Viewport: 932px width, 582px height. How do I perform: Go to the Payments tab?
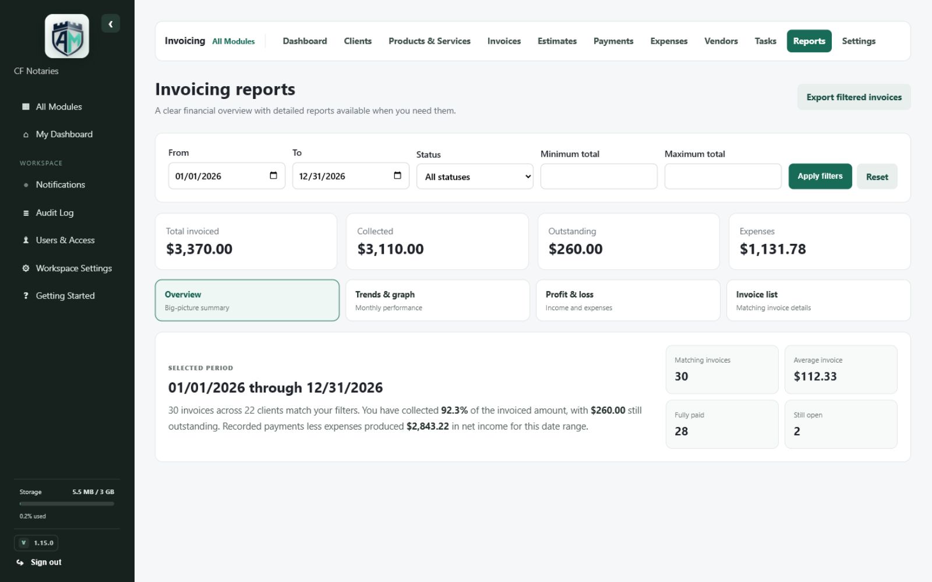tap(613, 41)
